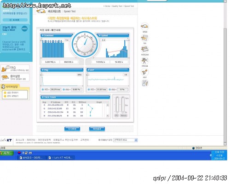
Task: Click the FAQ people icon
Action: point(6,69)
